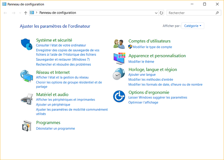This screenshot has height=160, width=224.
Task: Click the Programmes disc box icon
Action: point(27,126)
